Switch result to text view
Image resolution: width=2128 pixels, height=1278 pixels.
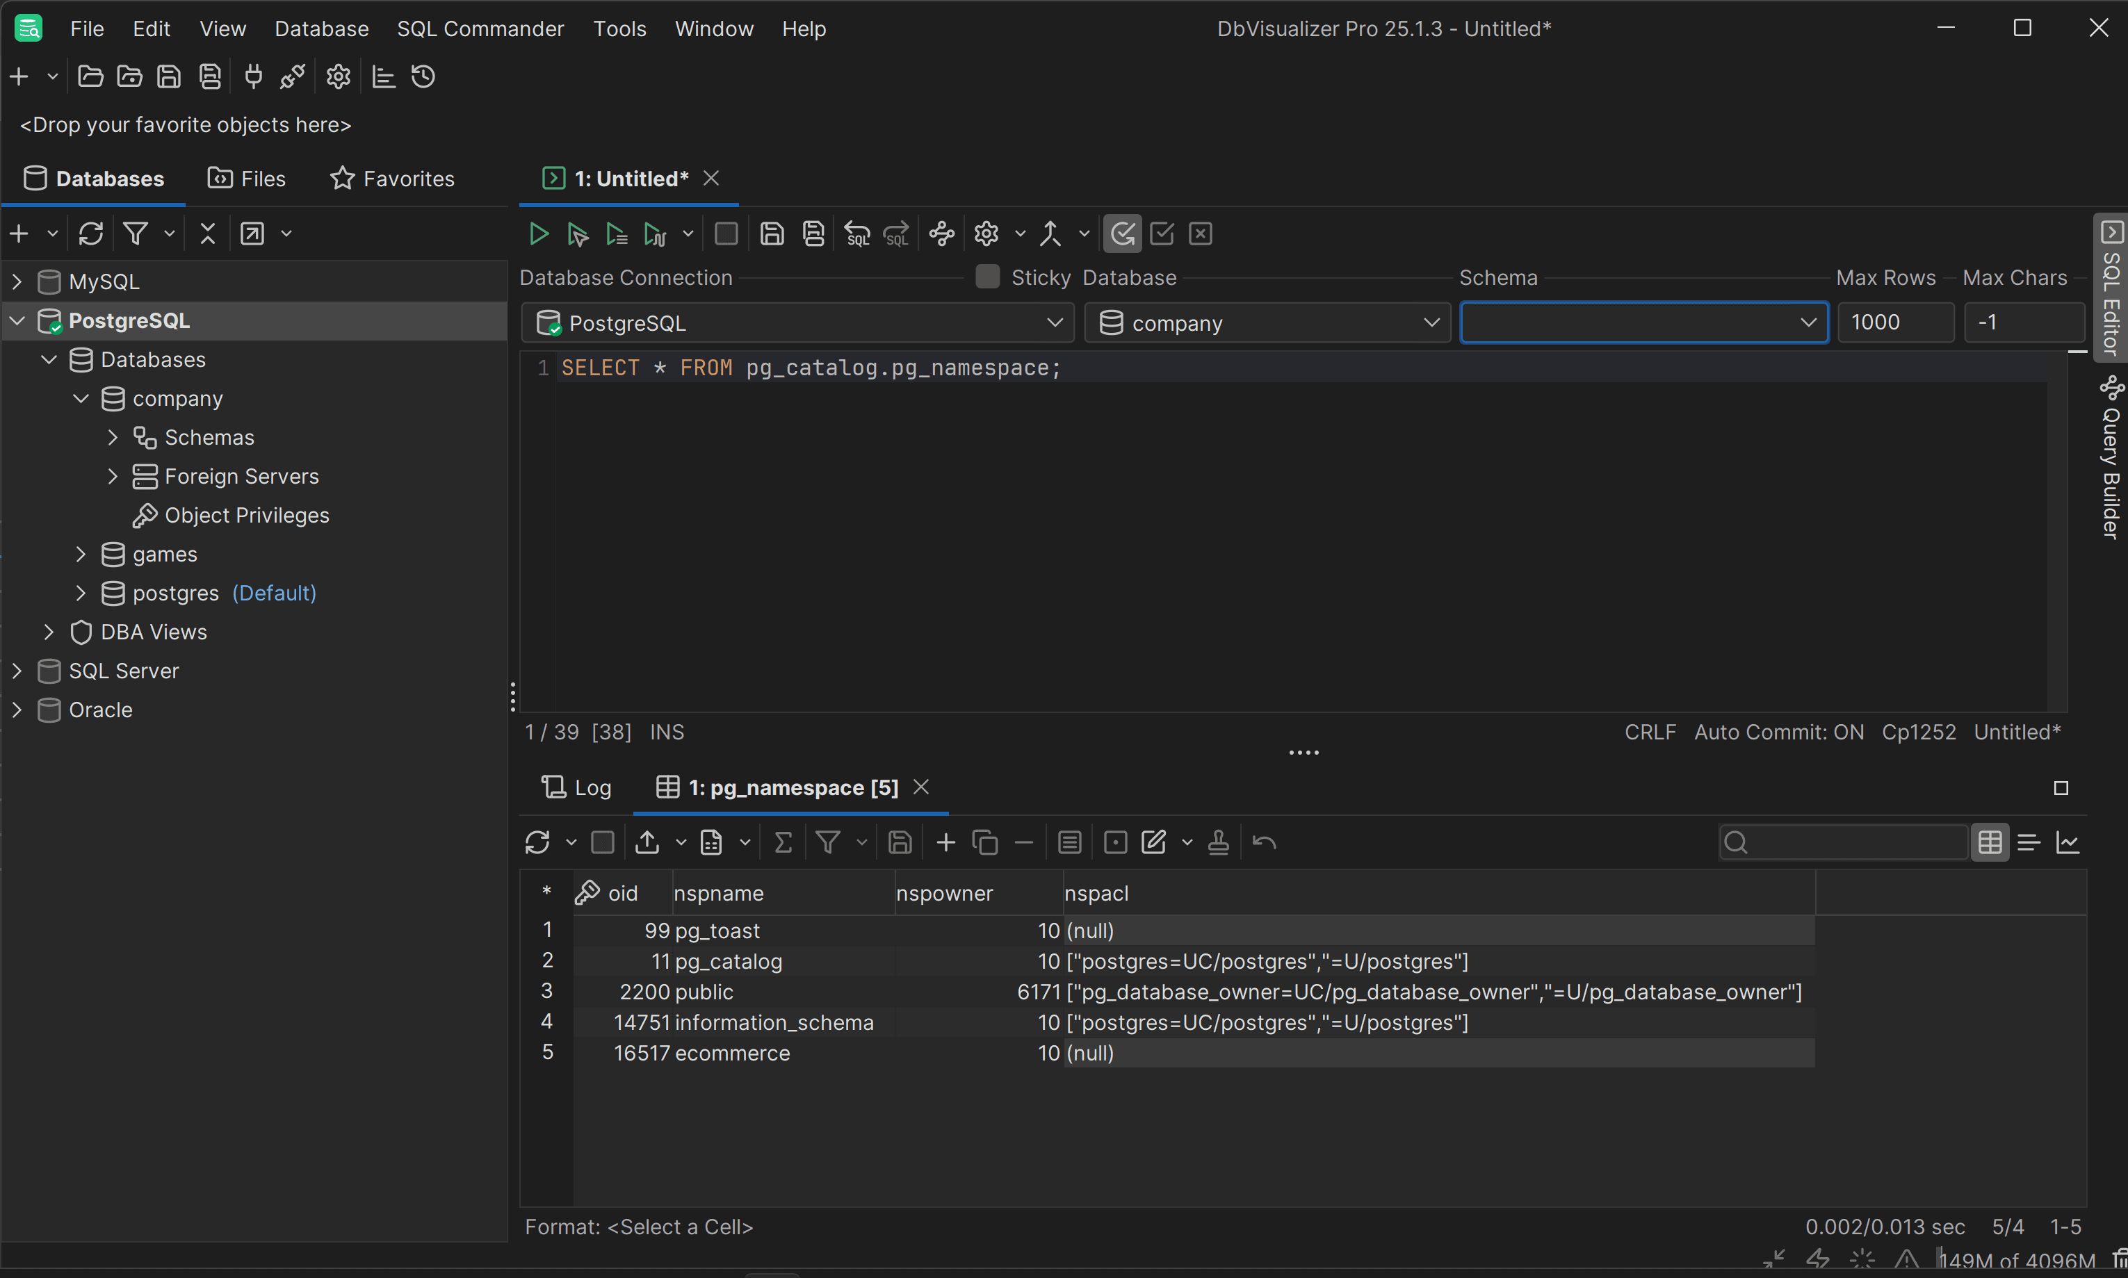[x=2029, y=842]
